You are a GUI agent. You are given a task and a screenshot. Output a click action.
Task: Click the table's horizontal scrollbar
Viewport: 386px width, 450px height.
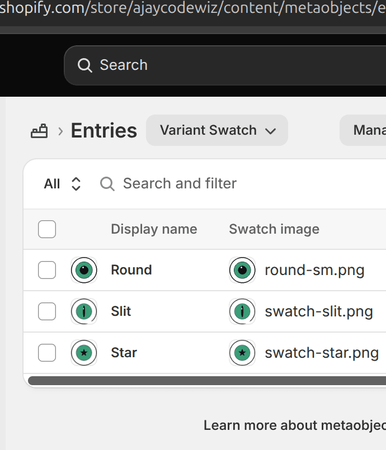(207, 381)
